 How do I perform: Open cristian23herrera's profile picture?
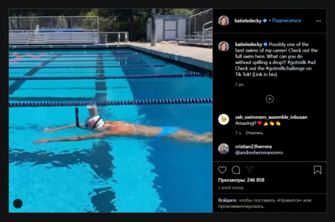click(x=223, y=149)
